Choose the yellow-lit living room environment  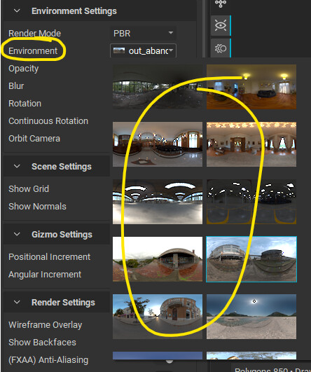point(251,87)
